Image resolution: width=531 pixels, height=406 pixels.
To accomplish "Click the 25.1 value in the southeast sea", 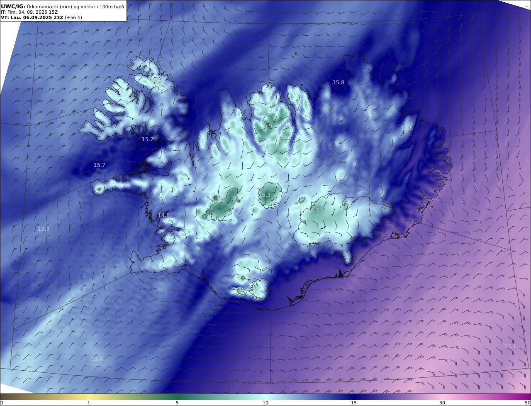I will tap(510, 347).
